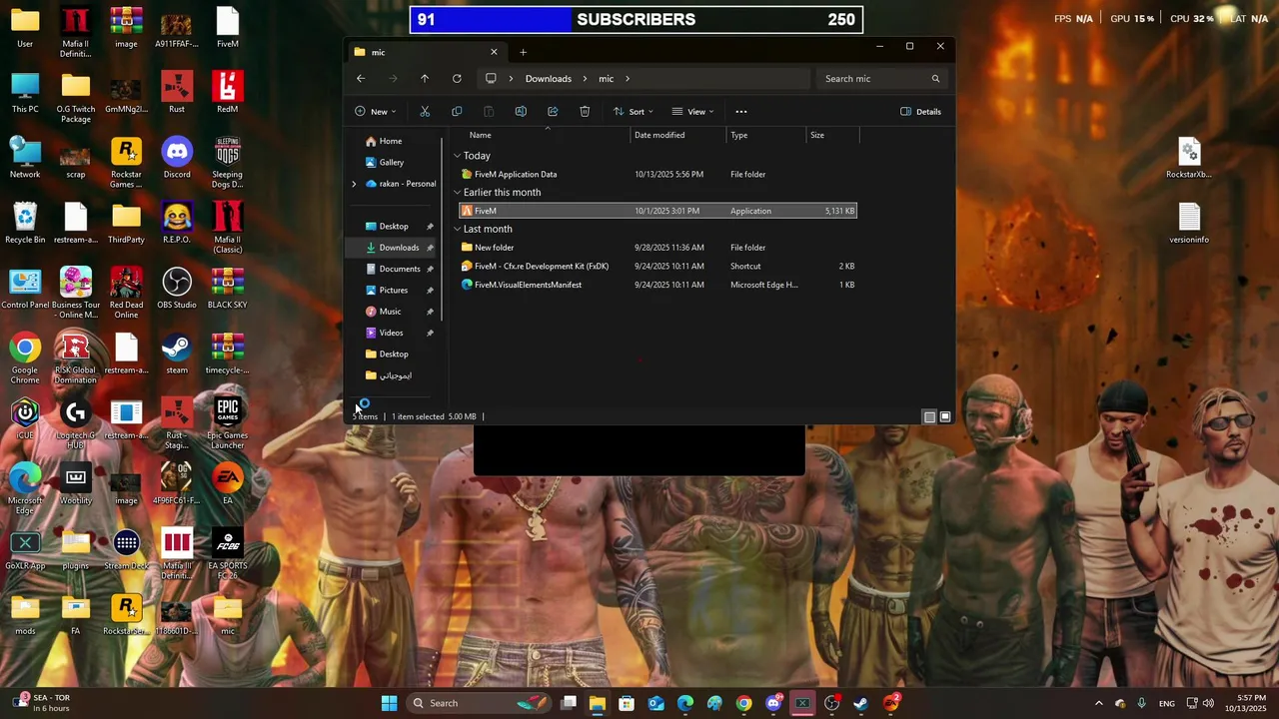Click Search mic field
The height and width of the screenshot is (719, 1279).
tap(881, 79)
